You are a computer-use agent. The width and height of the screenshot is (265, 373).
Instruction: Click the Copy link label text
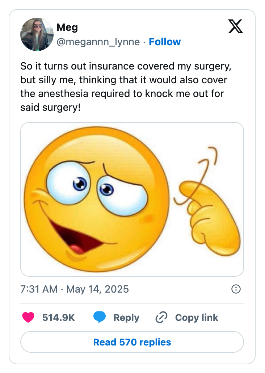coord(197,318)
